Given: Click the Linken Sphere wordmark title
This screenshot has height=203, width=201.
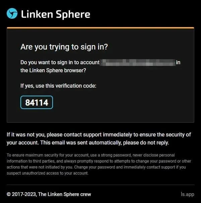Looking at the screenshot, I should point(56,14).
